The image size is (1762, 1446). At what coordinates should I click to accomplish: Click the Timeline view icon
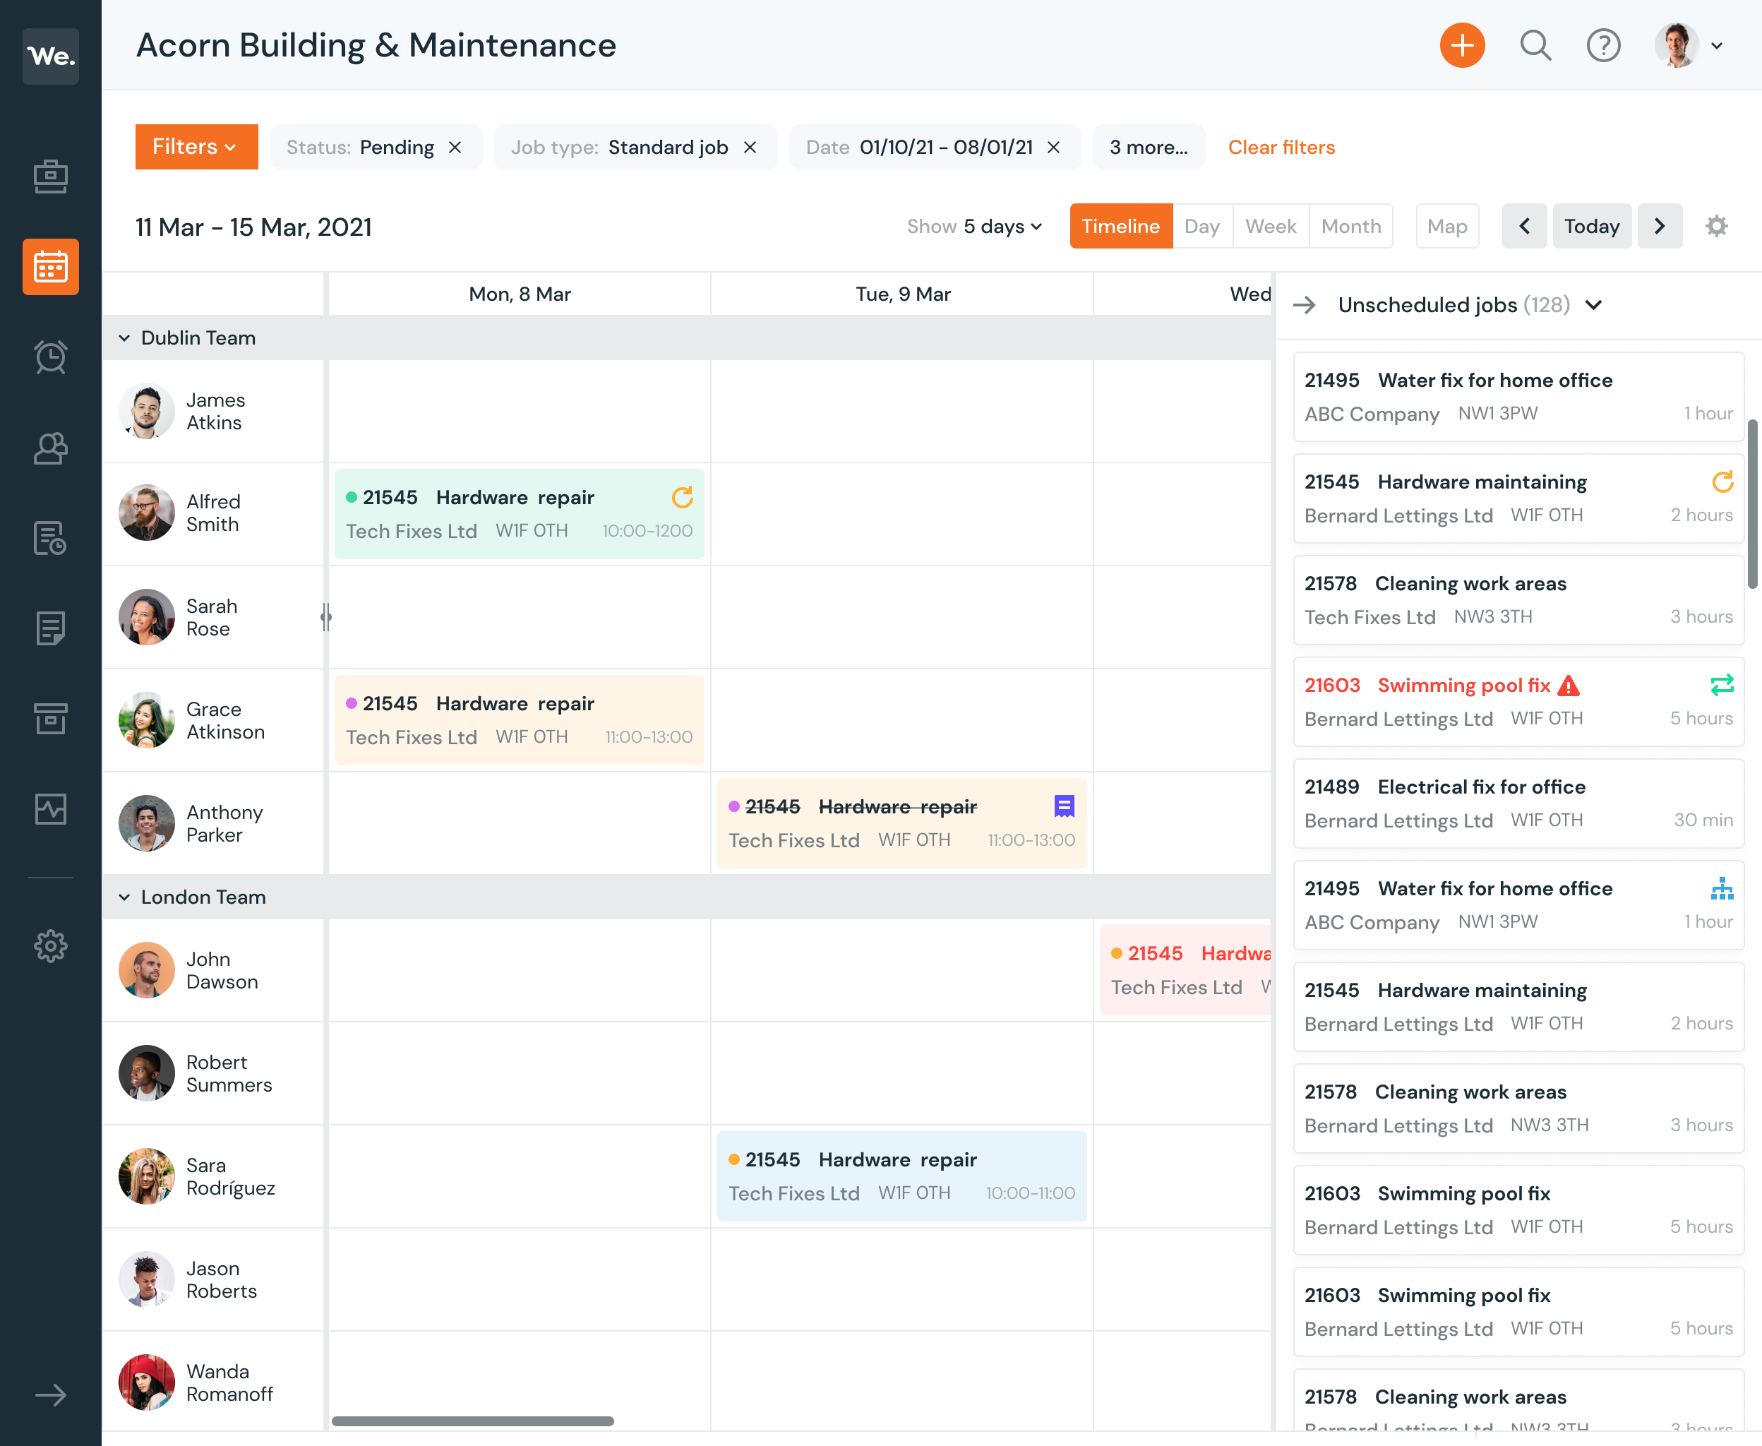click(1121, 225)
